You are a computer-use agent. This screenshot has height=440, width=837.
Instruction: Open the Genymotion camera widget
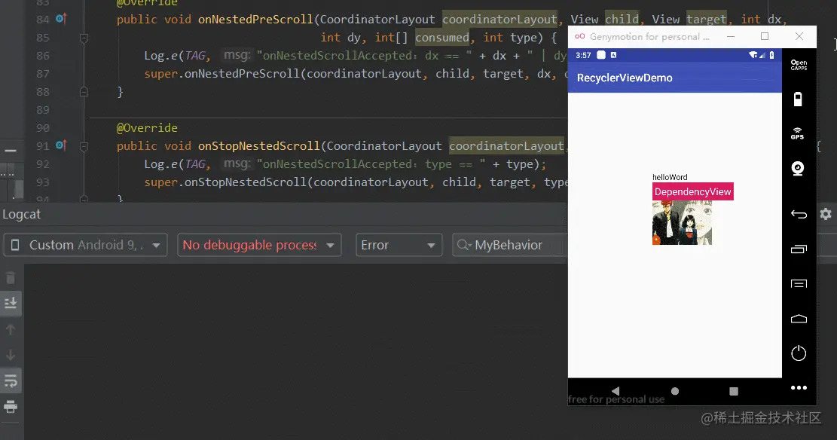pos(798,169)
